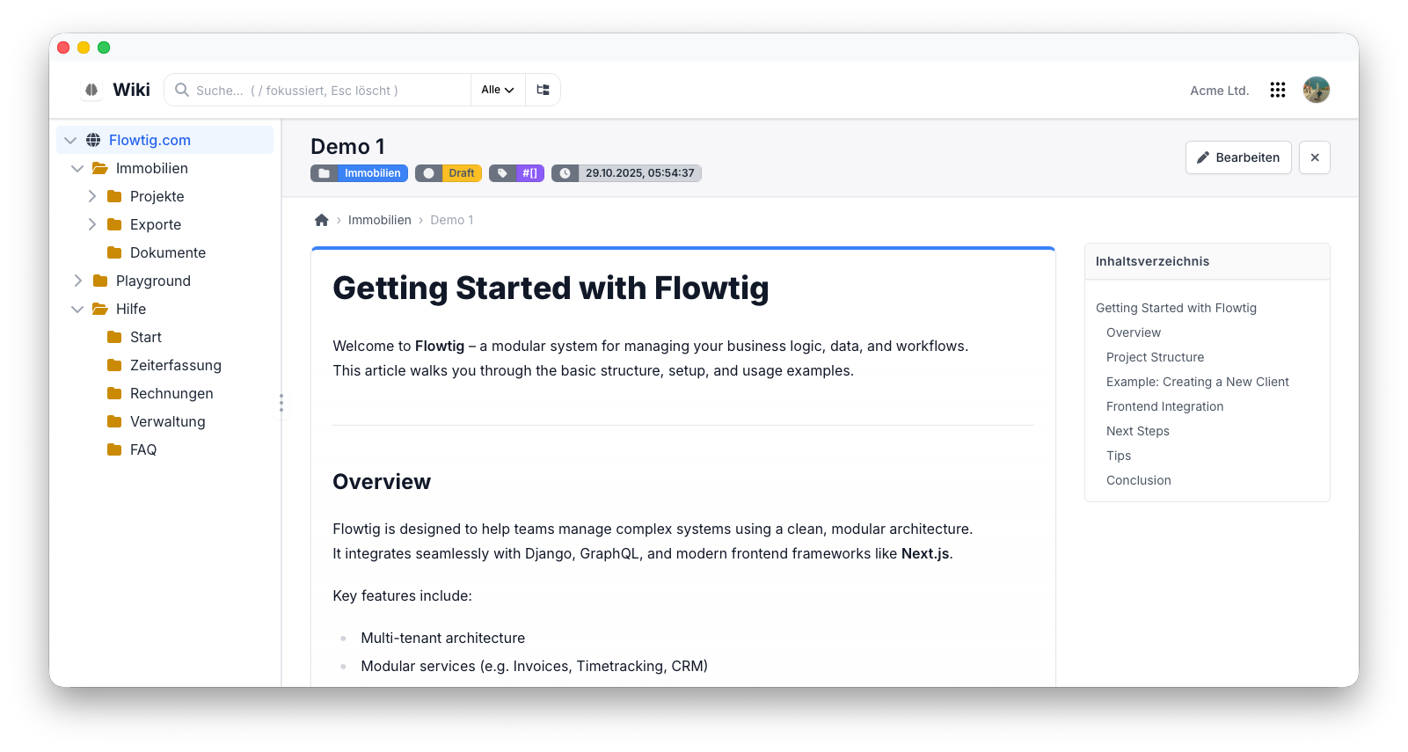The width and height of the screenshot is (1408, 752).
Task: Open Example: Creating a New Client section
Action: pos(1197,382)
